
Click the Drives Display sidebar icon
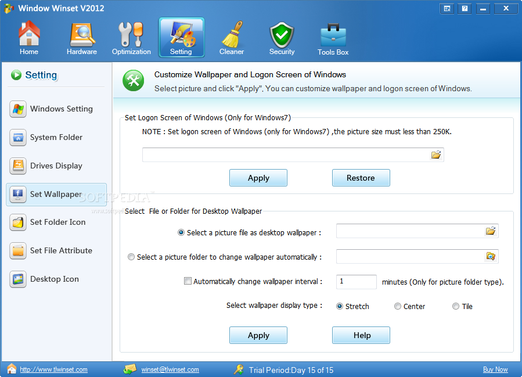[18, 166]
